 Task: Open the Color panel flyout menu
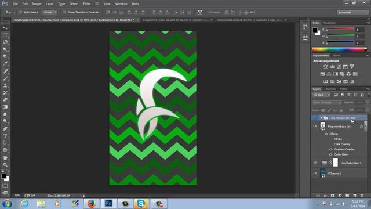click(368, 23)
